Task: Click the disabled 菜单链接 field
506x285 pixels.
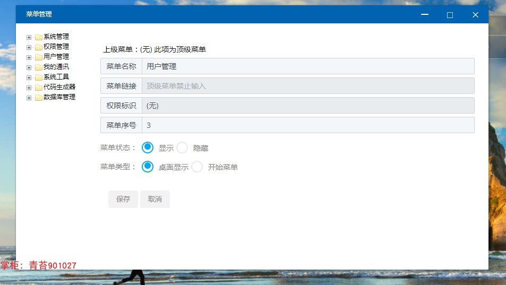Action: coord(308,86)
